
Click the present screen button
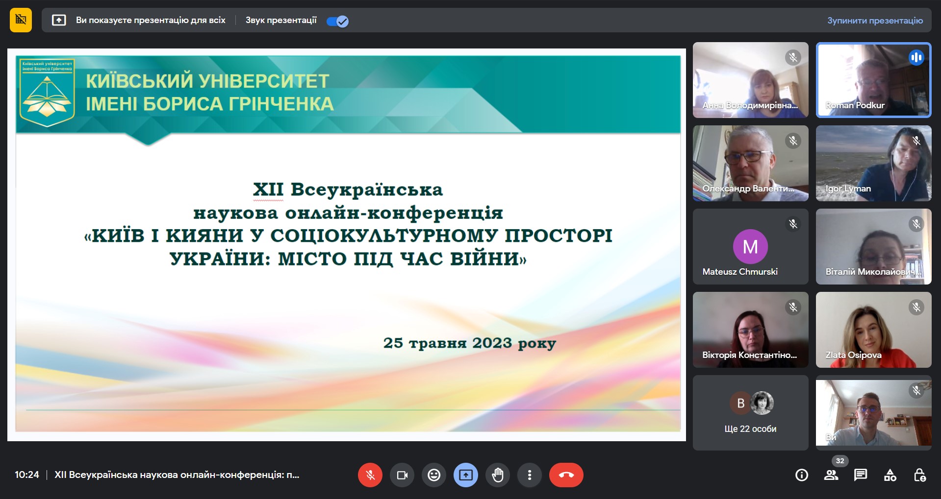[x=466, y=475]
